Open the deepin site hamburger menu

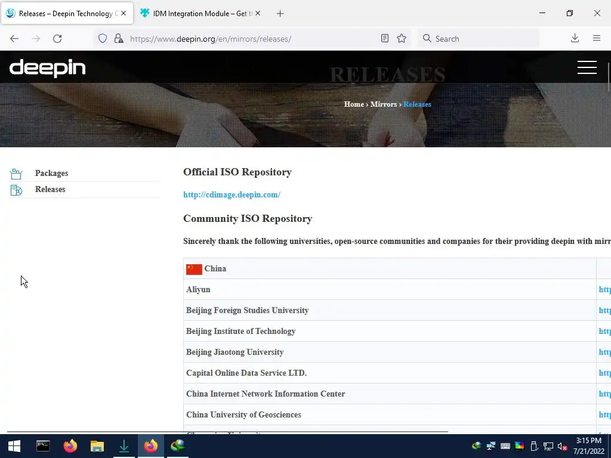tap(587, 67)
